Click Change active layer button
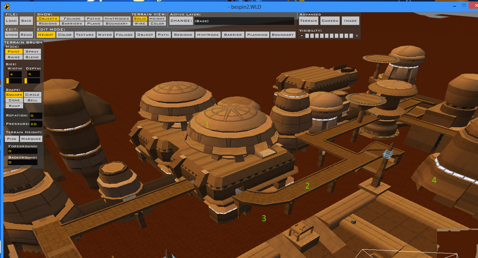Image resolution: width=478 pixels, height=258 pixels. tap(181, 21)
